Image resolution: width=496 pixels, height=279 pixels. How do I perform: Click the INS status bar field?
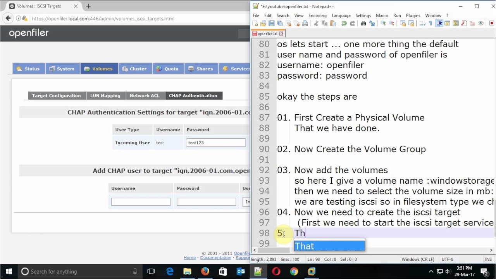pos(488,259)
